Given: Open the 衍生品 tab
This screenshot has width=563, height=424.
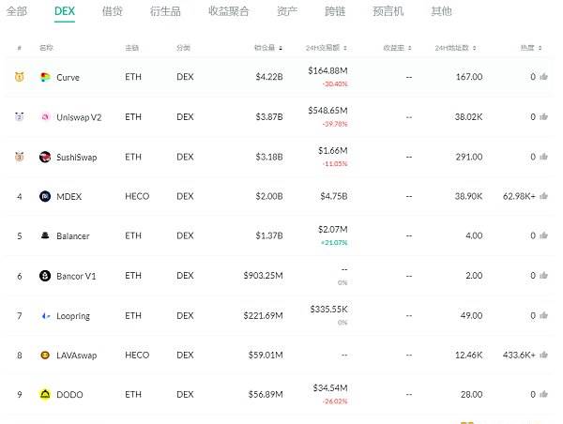Looking at the screenshot, I should click(165, 11).
